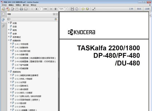
Task: Select the 1-5-9 驱动部 bookmark
Action: 20,103
